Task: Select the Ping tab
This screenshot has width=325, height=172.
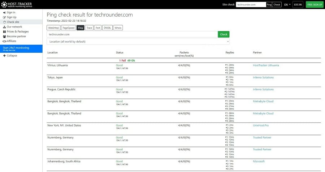Action: point(81,28)
